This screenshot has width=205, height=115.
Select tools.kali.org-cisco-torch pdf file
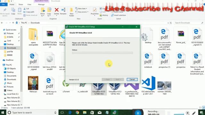click(x=50, y=86)
